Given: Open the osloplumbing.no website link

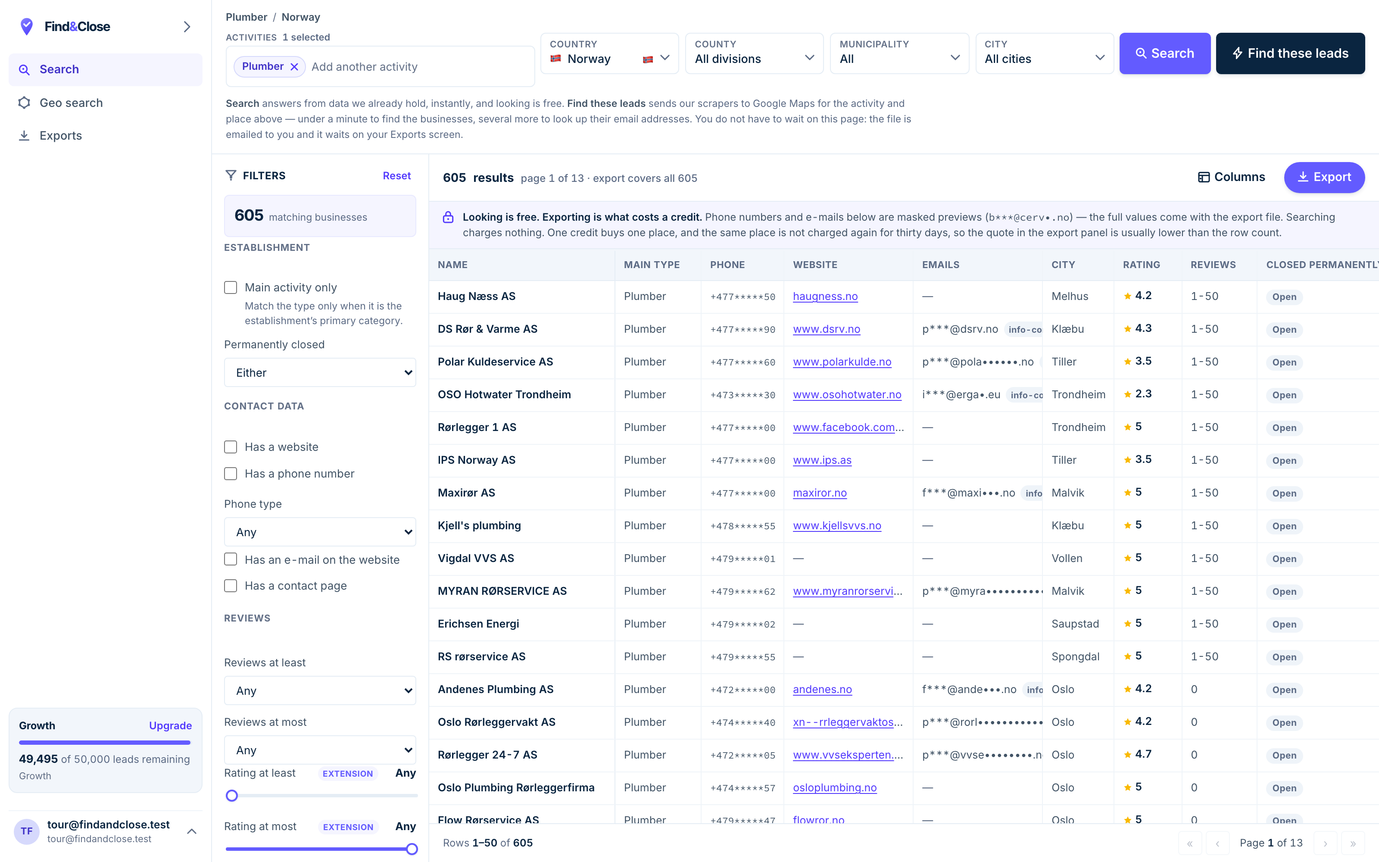Looking at the screenshot, I should 834,788.
